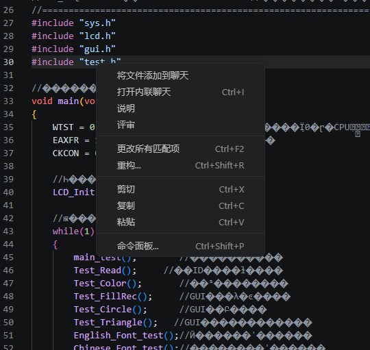
Task: Place cursor on #include "sys.h"
Action: coord(73,23)
